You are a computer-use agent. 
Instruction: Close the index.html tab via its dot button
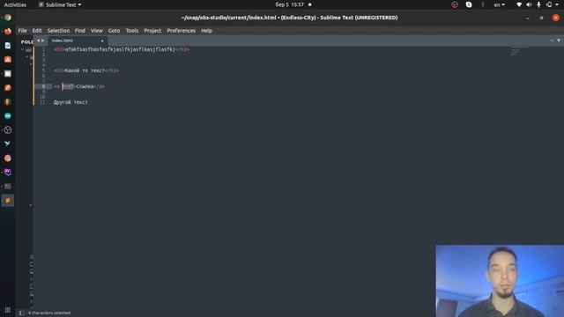click(102, 41)
